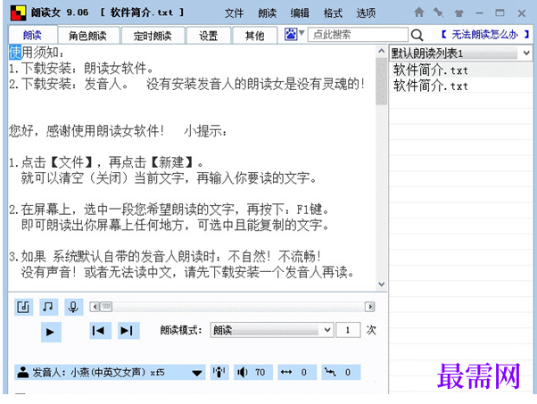Click the line starting 3.如果 系统默认自带
Screen dimensions: 537x404
point(165,256)
